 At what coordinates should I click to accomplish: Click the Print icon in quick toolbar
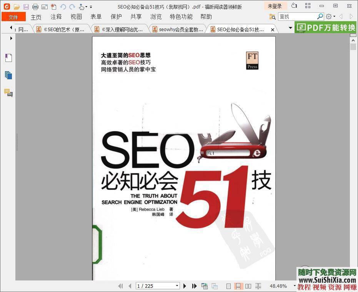[x=35, y=7]
